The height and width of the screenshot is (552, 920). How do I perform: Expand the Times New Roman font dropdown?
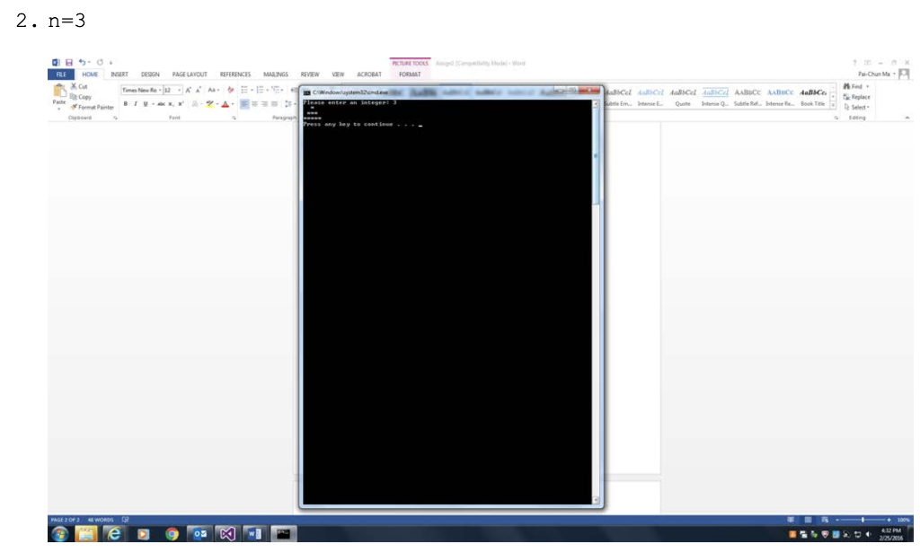[x=159, y=90]
